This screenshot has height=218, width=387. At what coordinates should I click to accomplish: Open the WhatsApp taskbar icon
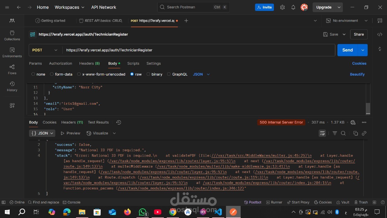[143, 212]
